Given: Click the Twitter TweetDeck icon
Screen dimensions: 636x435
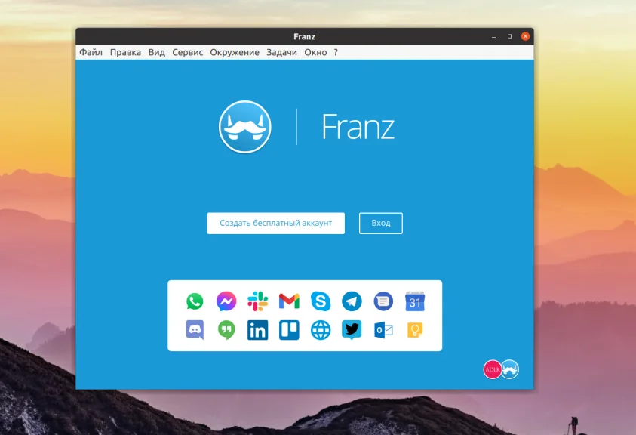Looking at the screenshot, I should click(x=352, y=330).
